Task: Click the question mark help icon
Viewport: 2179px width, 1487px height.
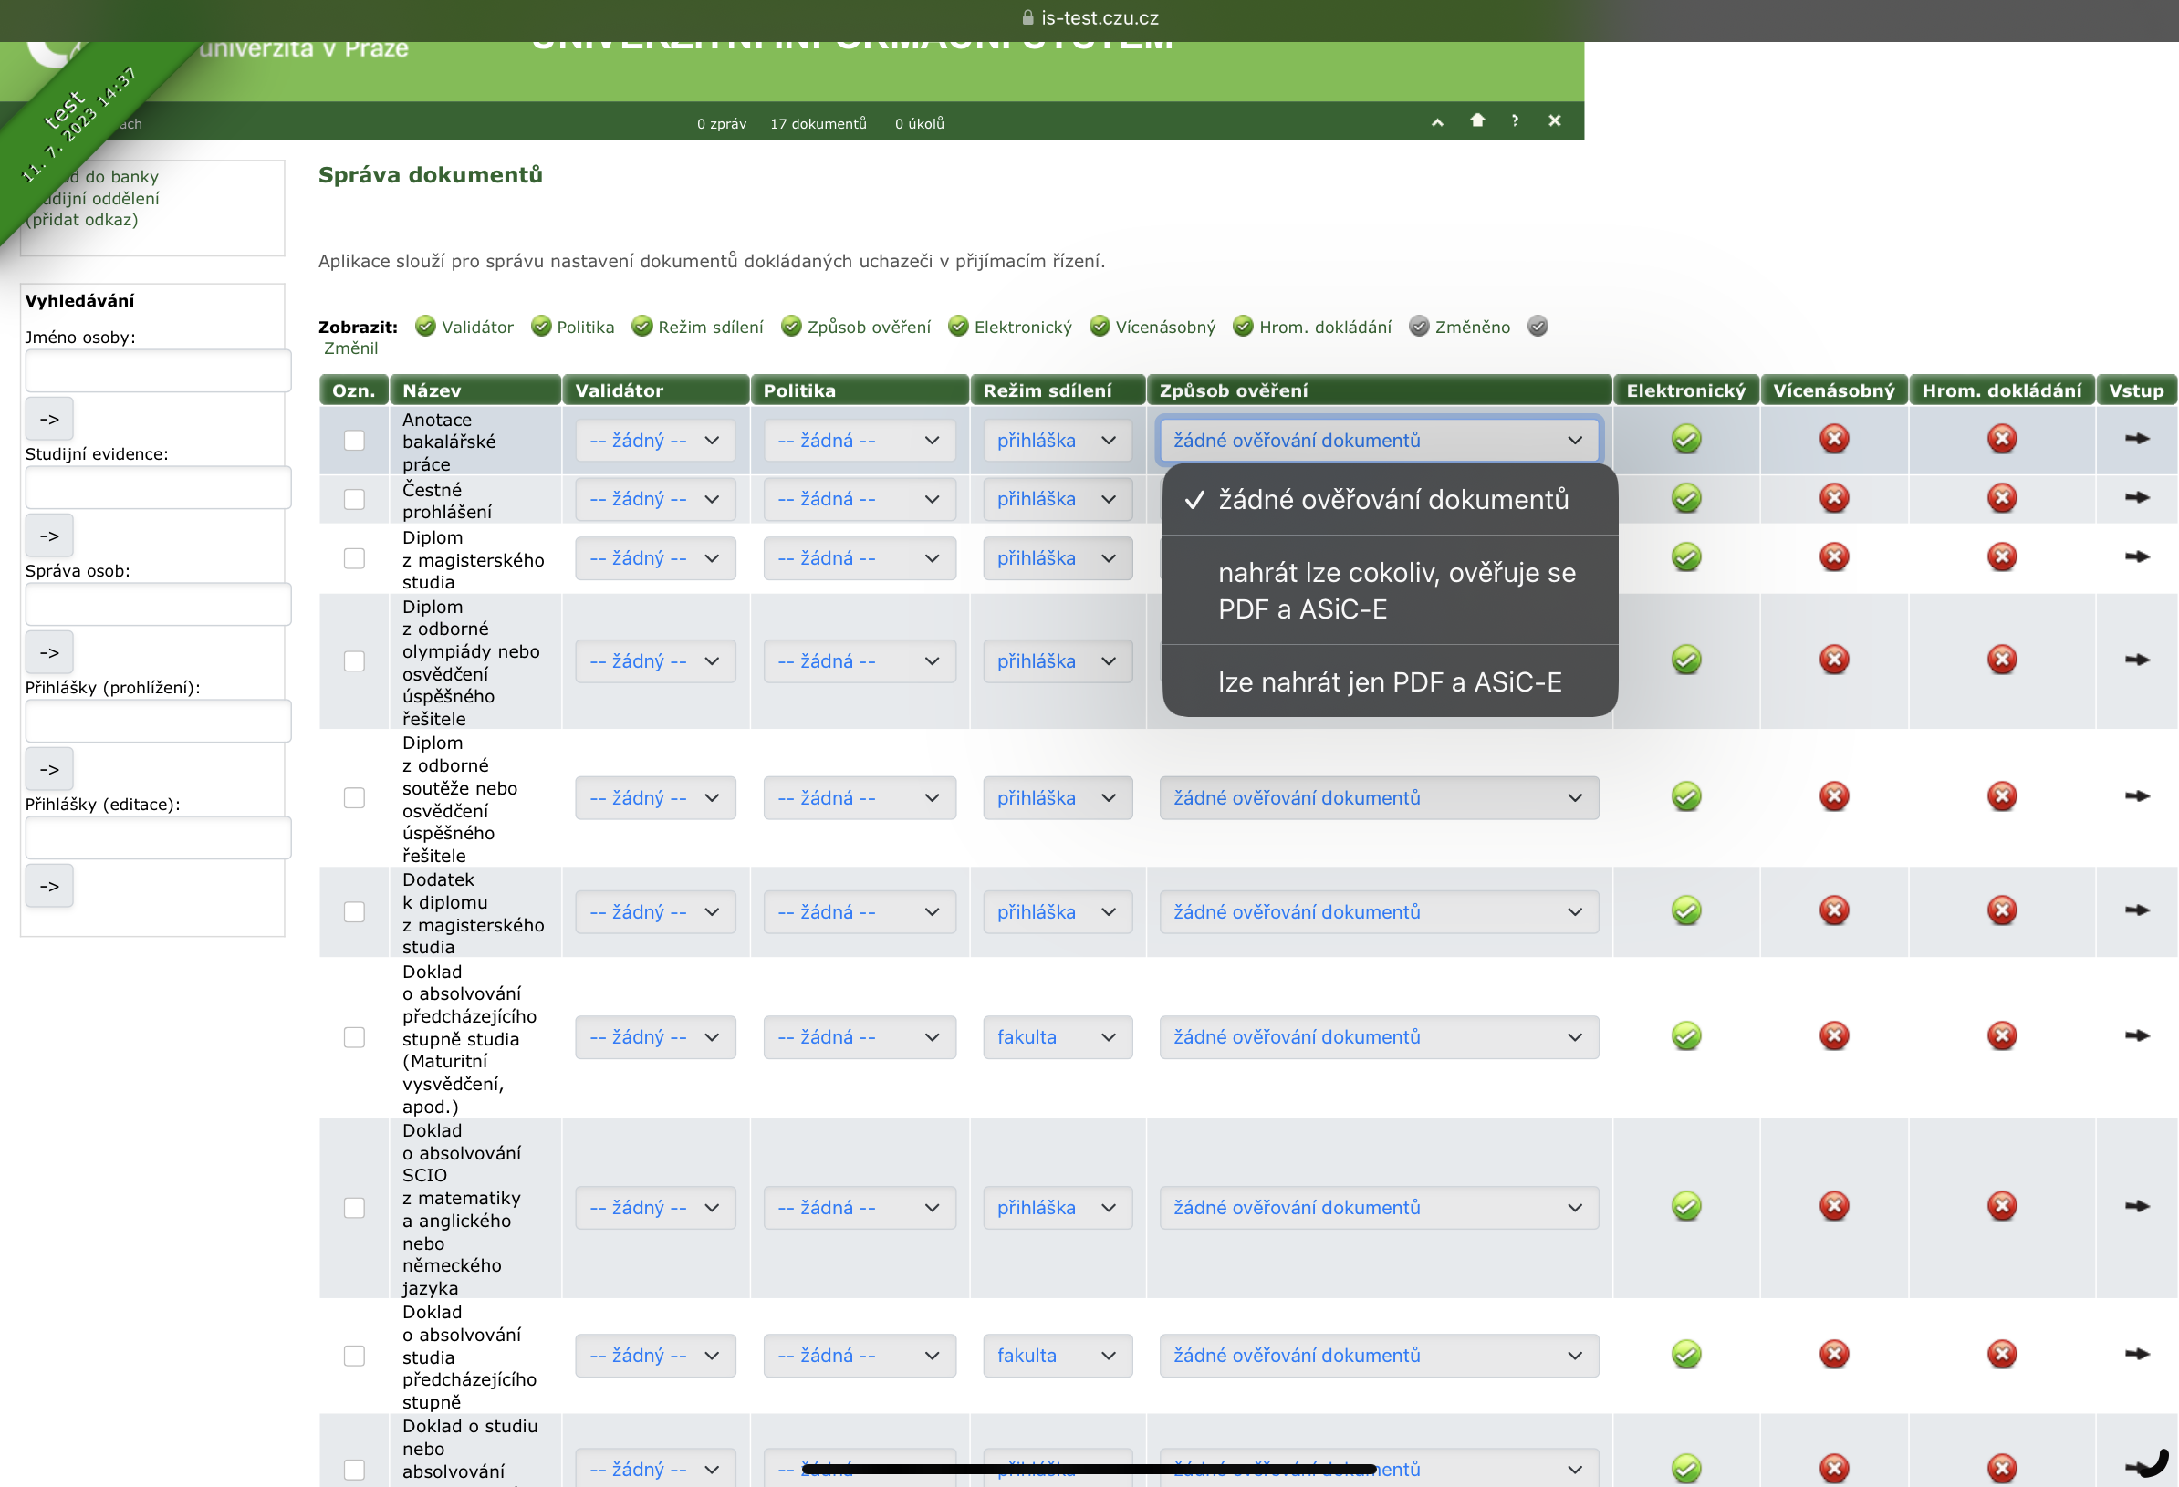Action: pos(1516,121)
